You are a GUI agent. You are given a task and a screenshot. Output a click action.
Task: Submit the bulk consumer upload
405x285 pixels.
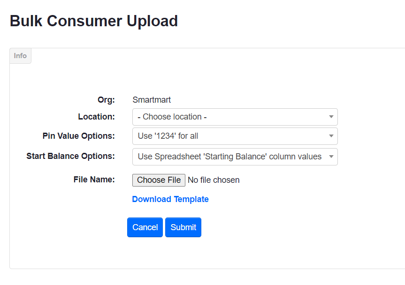point(183,227)
